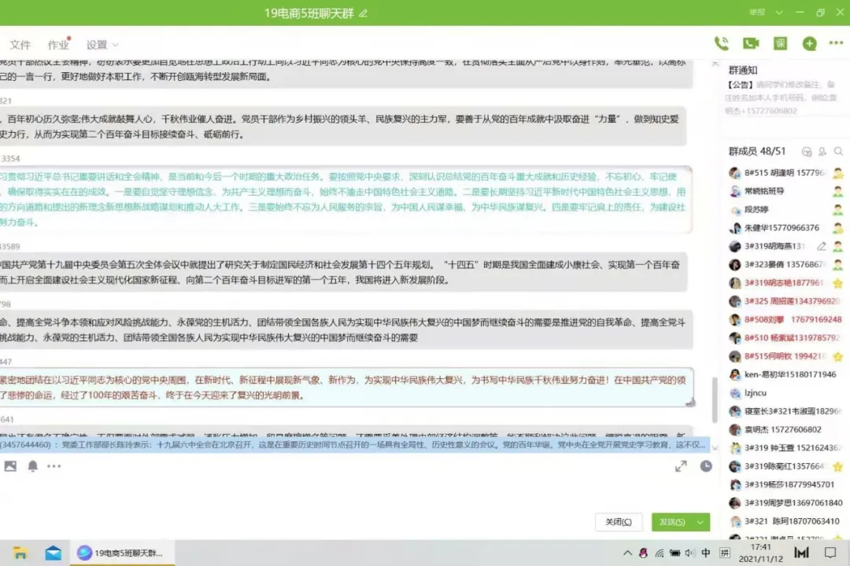This screenshot has height=566, width=850.
Task: Start a group video call
Action: [750, 44]
